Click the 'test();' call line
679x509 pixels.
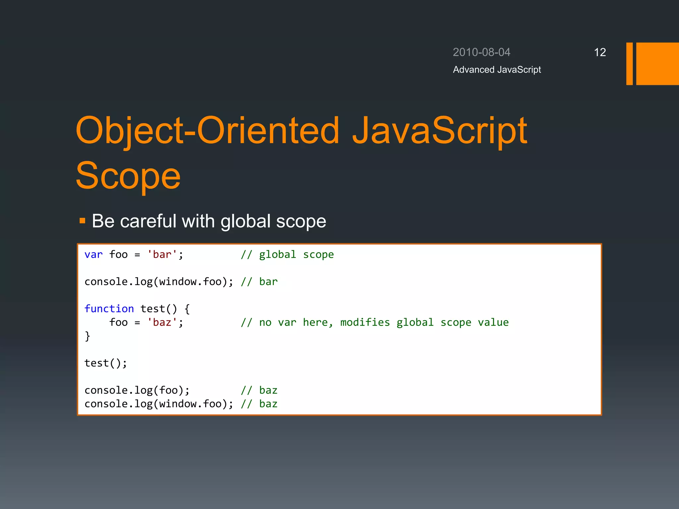coord(106,363)
